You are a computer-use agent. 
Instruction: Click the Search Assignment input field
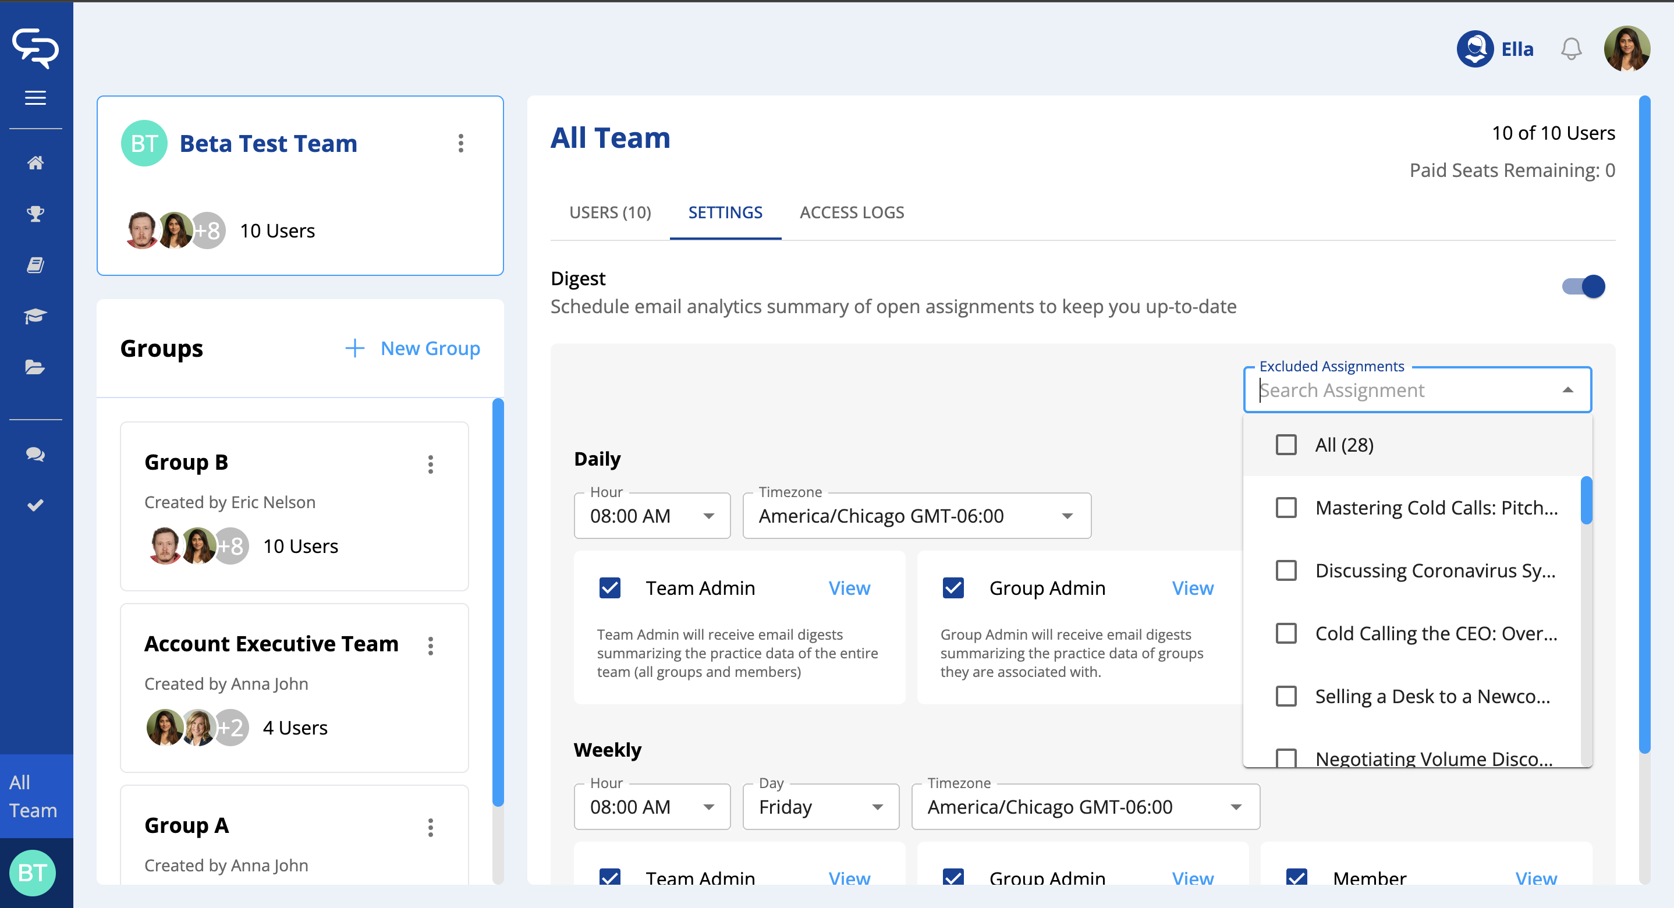(1397, 390)
